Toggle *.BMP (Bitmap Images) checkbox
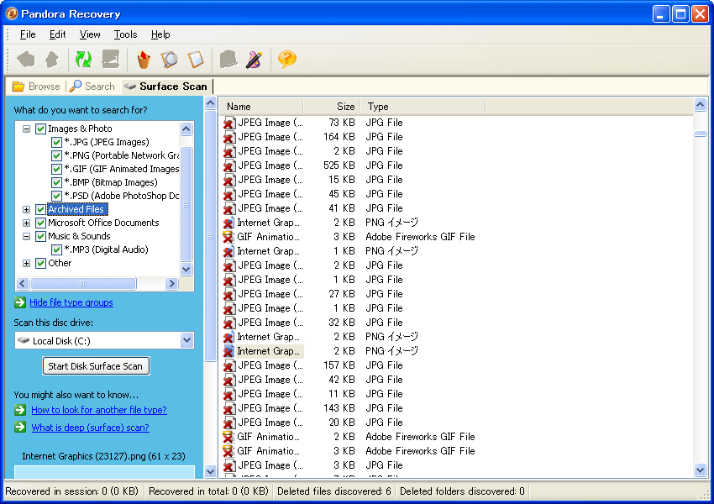 pyautogui.click(x=56, y=182)
